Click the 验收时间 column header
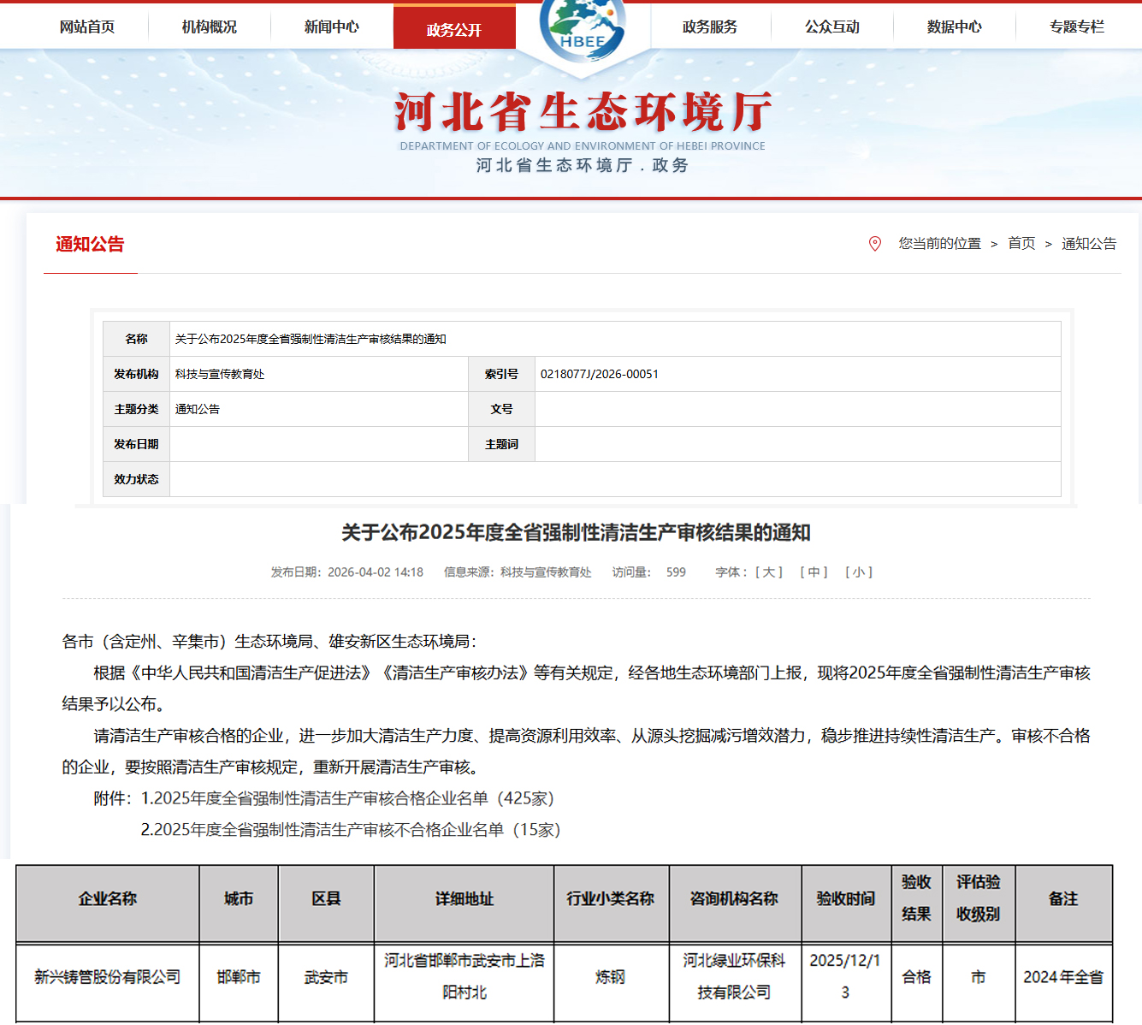The image size is (1142, 1025). (x=845, y=899)
